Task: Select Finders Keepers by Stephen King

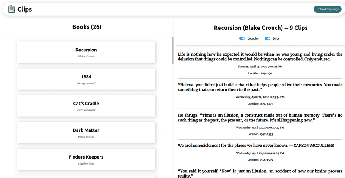Action: click(86, 159)
